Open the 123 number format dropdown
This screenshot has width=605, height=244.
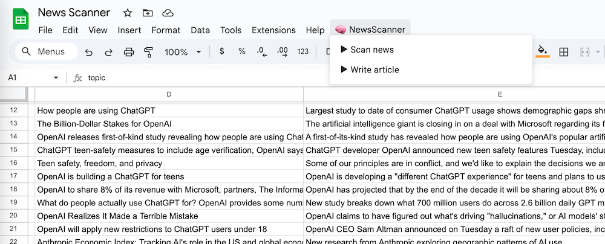coord(303,52)
